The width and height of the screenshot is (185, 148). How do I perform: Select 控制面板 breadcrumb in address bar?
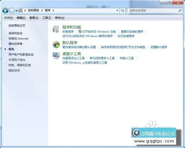pos(33,10)
